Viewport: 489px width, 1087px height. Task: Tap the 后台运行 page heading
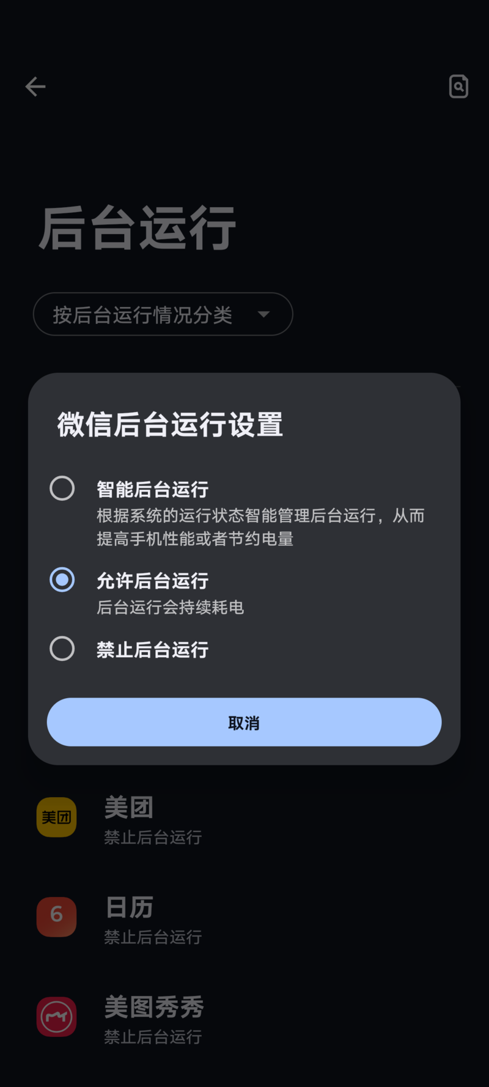[x=138, y=228]
